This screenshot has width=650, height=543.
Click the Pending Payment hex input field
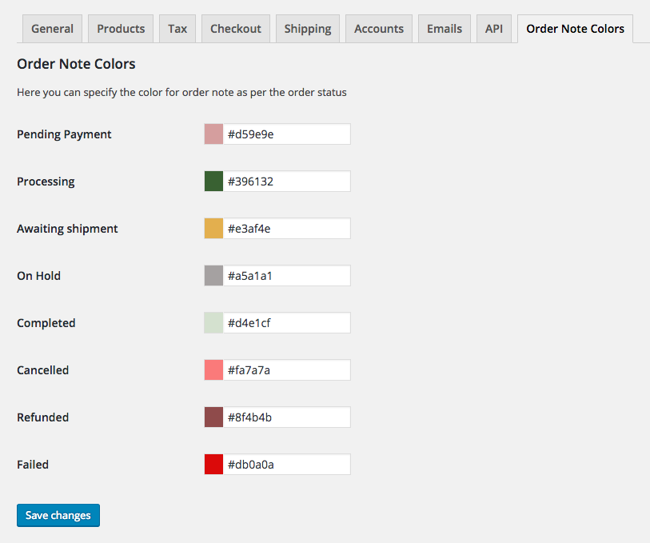[x=286, y=134]
